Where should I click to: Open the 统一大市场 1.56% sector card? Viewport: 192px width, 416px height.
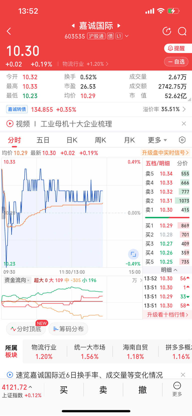click(90, 352)
